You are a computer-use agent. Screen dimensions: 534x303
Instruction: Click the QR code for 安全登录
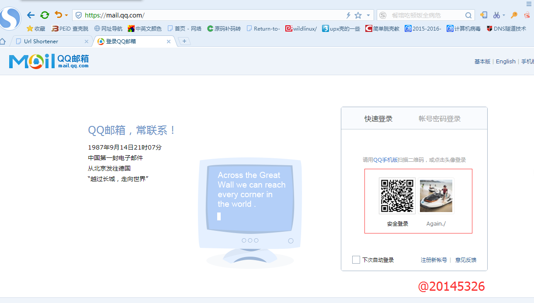(x=397, y=196)
